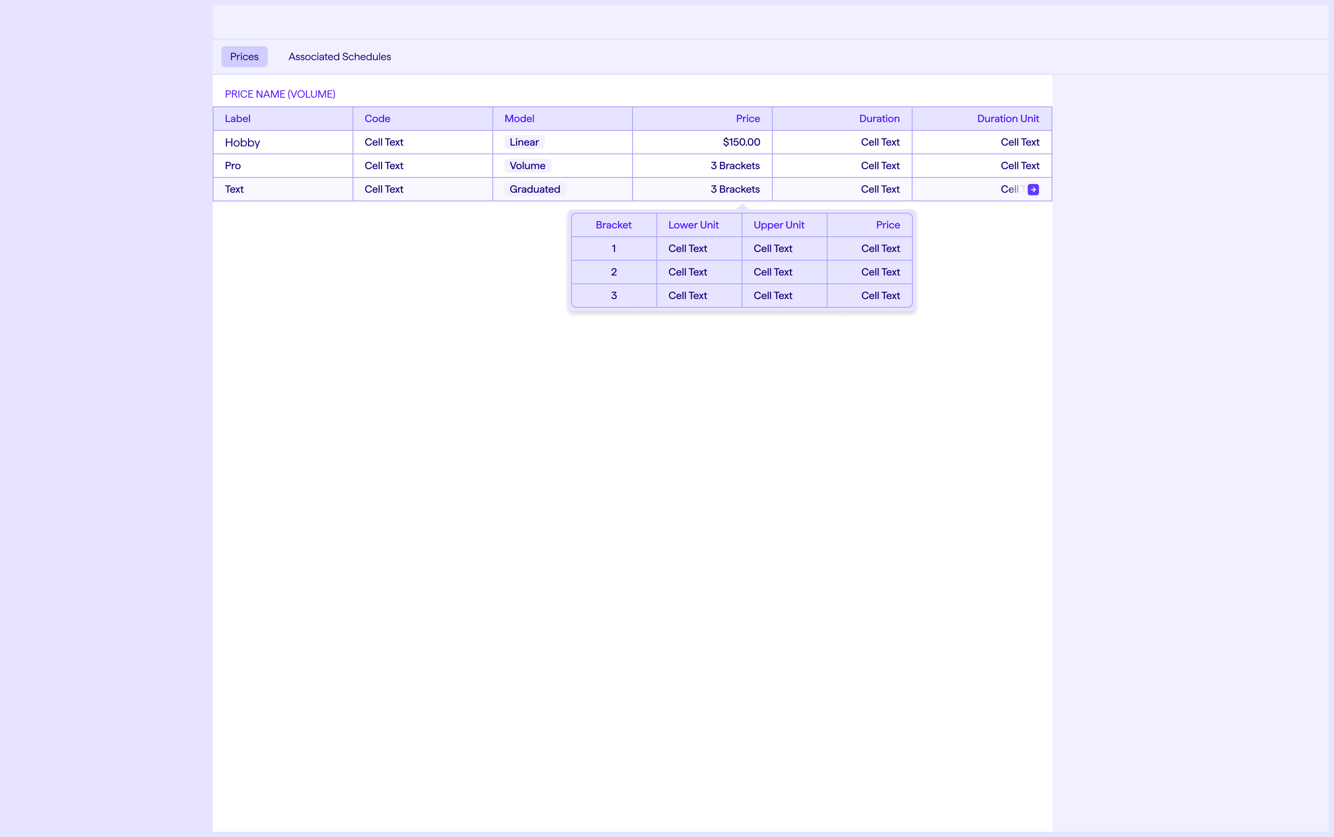Viewport: 1334px width, 837px height.
Task: Select bracket 3 price cell in the popup
Action: click(x=880, y=296)
